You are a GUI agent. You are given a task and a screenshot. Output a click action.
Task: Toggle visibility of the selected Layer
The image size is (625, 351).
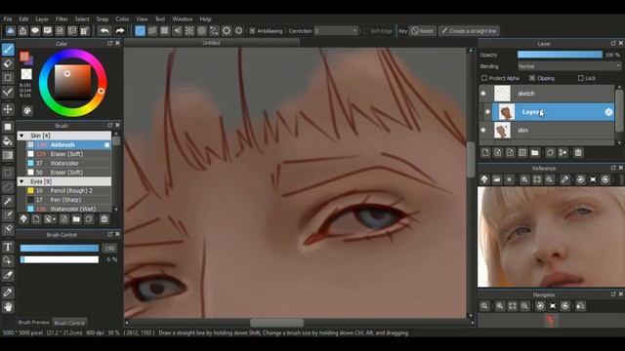(x=487, y=112)
